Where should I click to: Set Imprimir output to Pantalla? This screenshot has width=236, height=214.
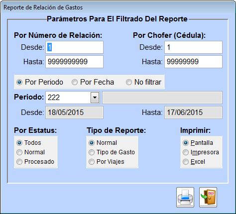click(x=198, y=143)
